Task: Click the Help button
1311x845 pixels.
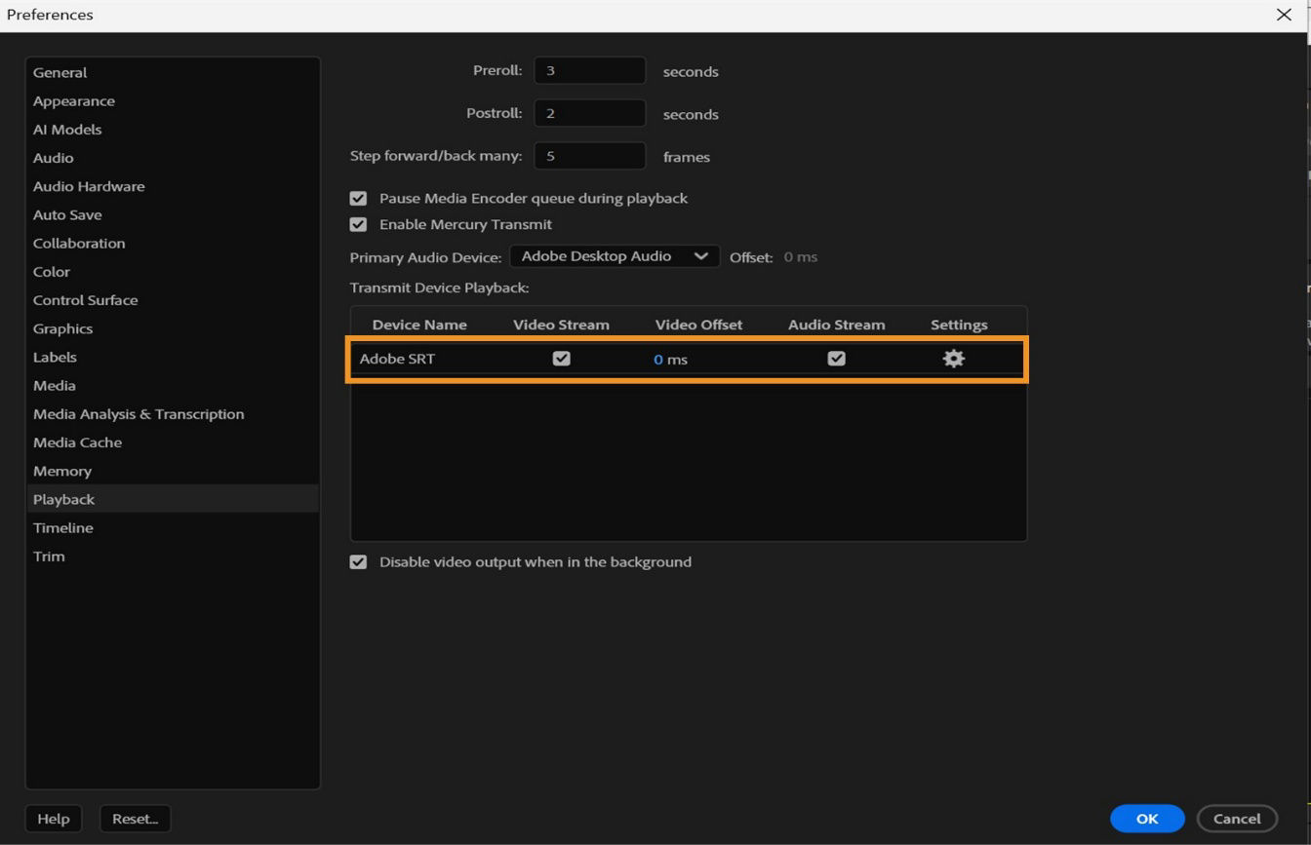Action: click(x=54, y=819)
